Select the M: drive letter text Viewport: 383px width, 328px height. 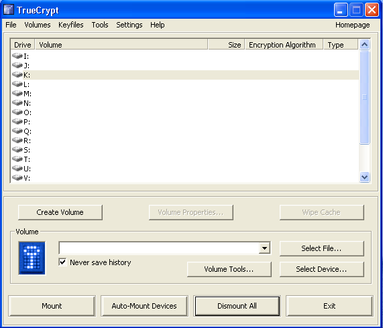[x=28, y=94]
